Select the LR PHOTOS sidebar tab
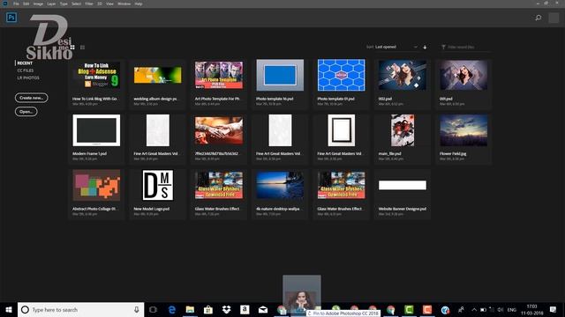 click(x=28, y=77)
